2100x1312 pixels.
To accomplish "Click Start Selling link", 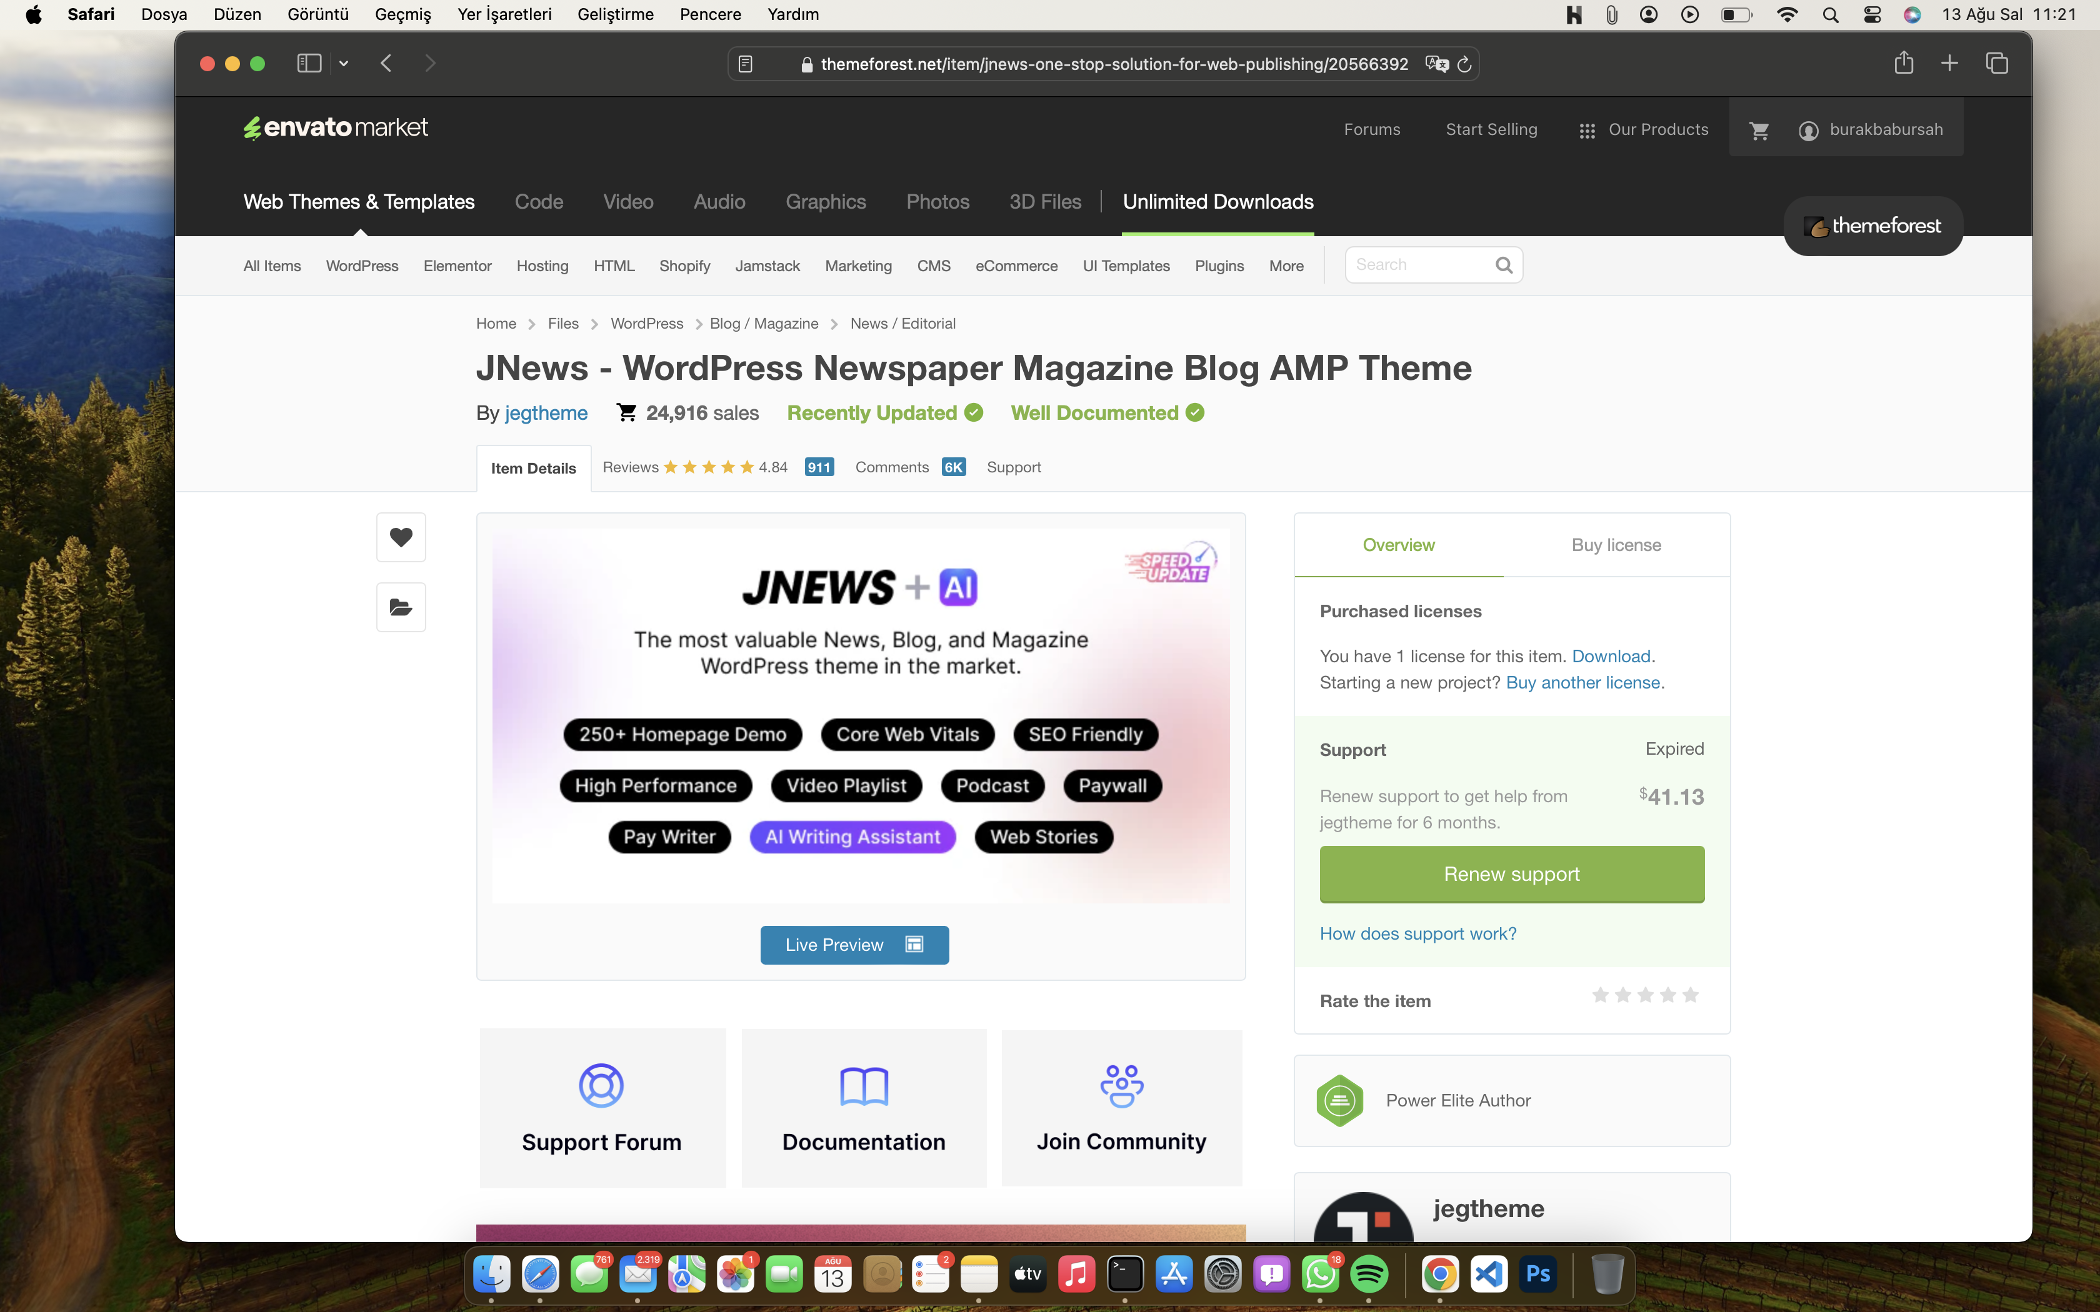I will pyautogui.click(x=1491, y=130).
